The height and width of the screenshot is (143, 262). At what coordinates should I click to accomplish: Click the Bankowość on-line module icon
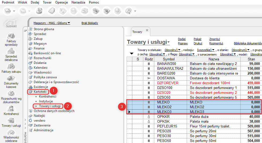[x=30, y=53]
